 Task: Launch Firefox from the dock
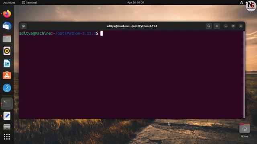(7, 14)
